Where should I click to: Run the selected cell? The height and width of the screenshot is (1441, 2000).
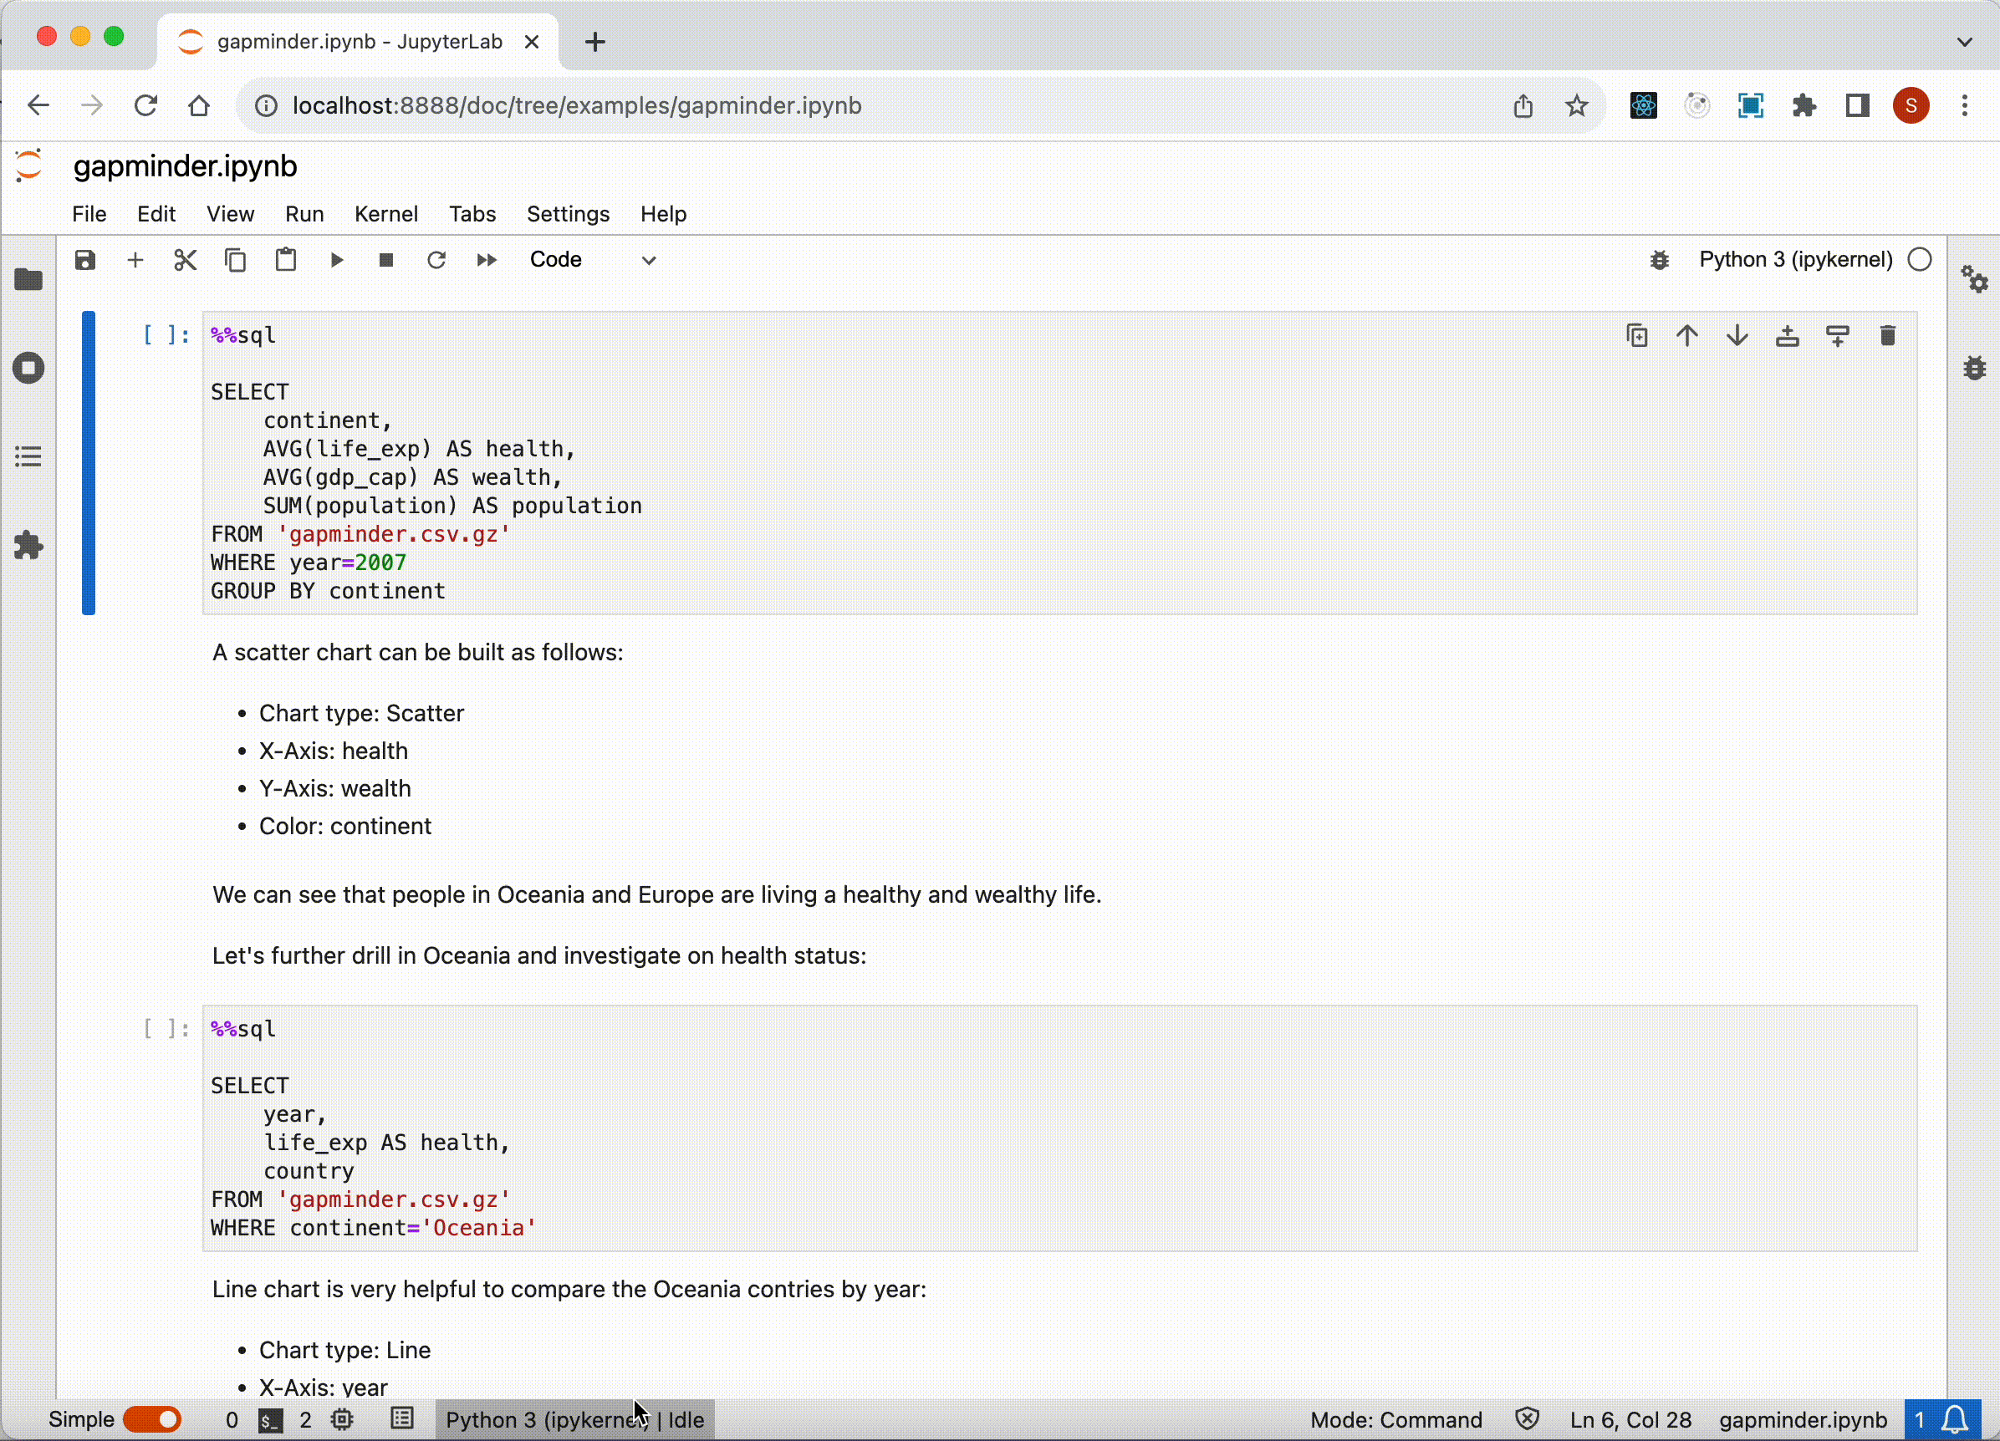(x=336, y=260)
